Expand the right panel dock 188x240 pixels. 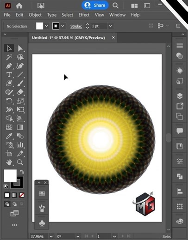pyautogui.click(x=183, y=34)
